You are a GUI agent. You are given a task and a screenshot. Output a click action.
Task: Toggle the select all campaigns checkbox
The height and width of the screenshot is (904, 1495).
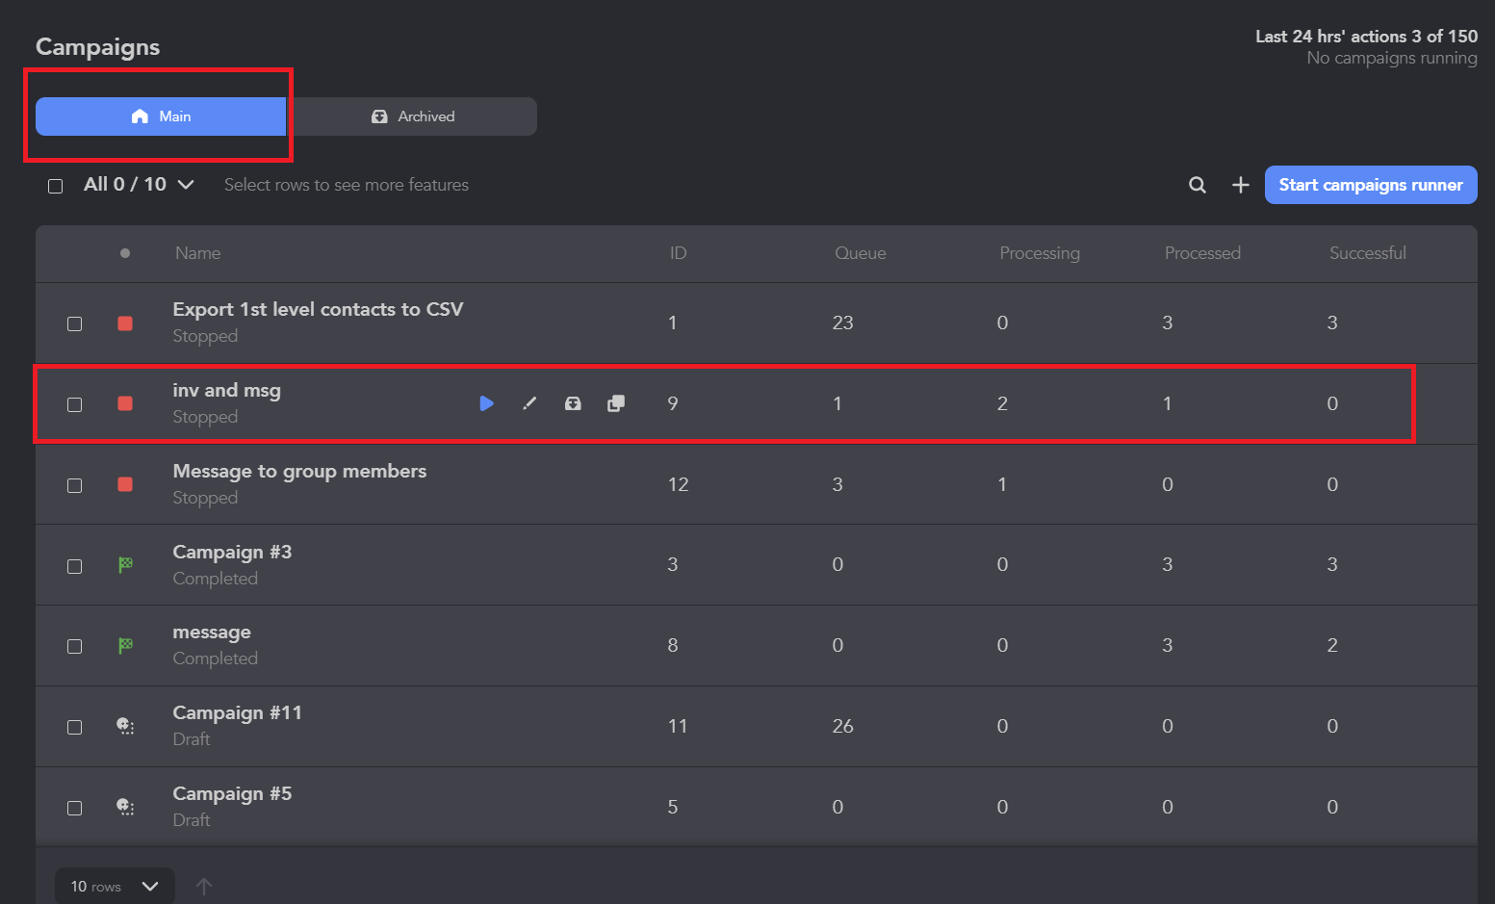(x=56, y=186)
